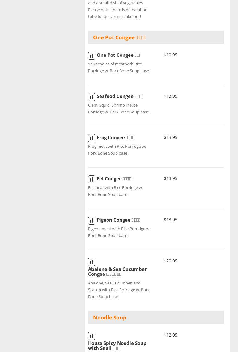Click fork-knife icon beside Frog Congee
Viewport: 238px width, 352px height.
tap(91, 138)
